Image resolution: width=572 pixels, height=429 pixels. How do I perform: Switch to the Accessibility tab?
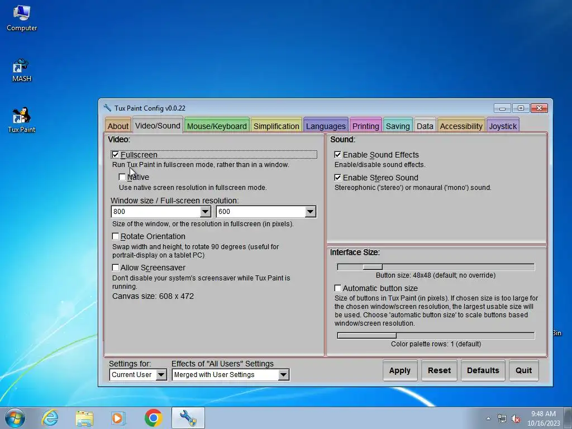[x=461, y=126]
